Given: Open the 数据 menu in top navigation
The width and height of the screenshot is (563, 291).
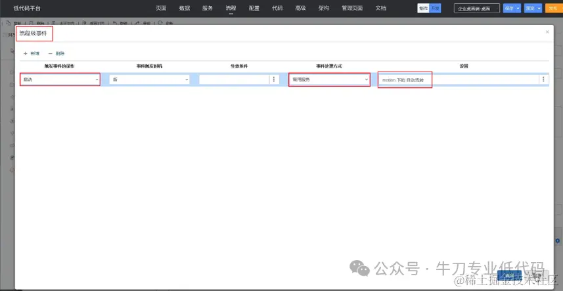Looking at the screenshot, I should coord(185,8).
